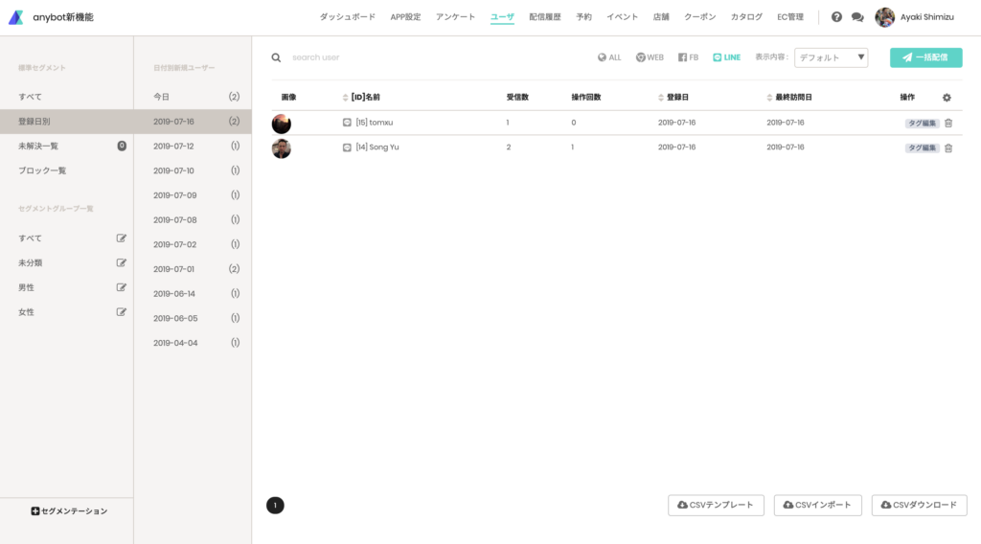The image size is (981, 544).
Task: Click the 一括配信 button
Action: [926, 57]
